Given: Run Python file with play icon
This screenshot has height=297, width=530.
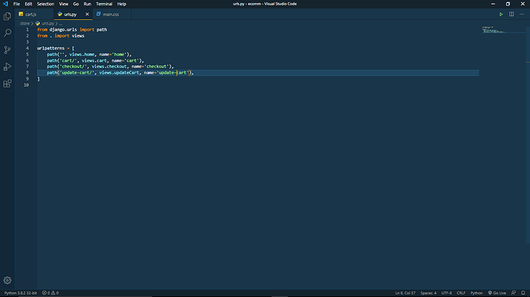Looking at the screenshot, I should [501, 14].
